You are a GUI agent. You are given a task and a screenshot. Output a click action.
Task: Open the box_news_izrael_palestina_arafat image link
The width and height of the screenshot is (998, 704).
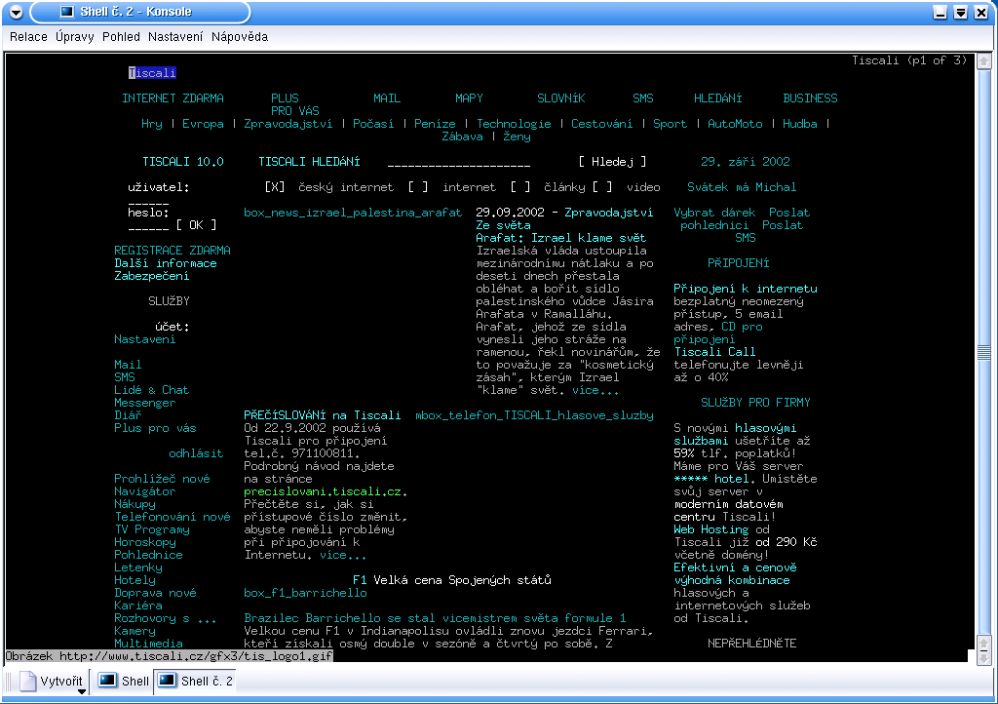point(353,213)
